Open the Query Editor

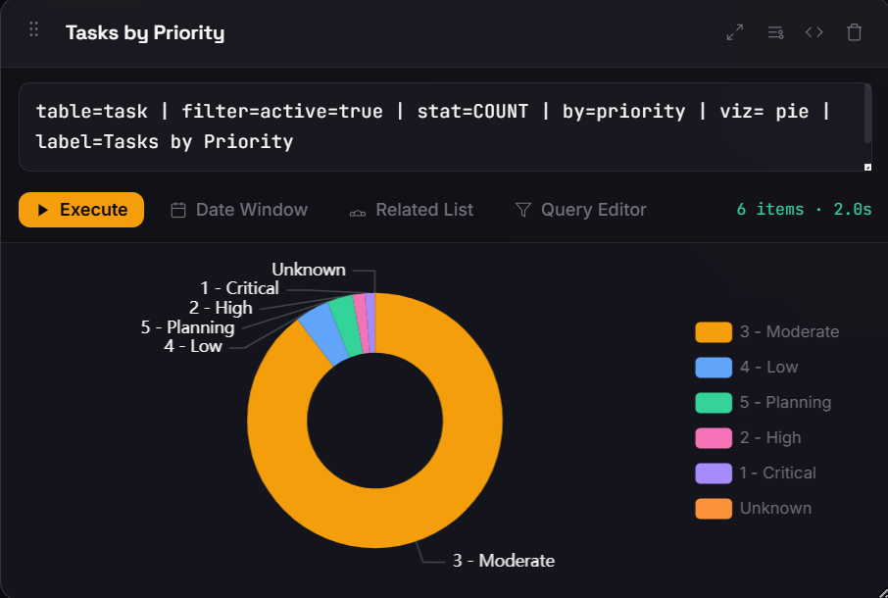point(581,210)
